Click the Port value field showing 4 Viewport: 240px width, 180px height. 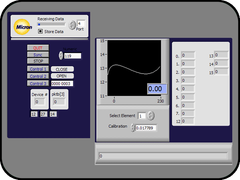(x=81, y=24)
